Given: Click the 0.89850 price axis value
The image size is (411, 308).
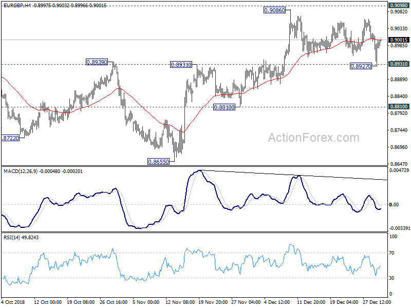Looking at the screenshot, I should (399, 46).
